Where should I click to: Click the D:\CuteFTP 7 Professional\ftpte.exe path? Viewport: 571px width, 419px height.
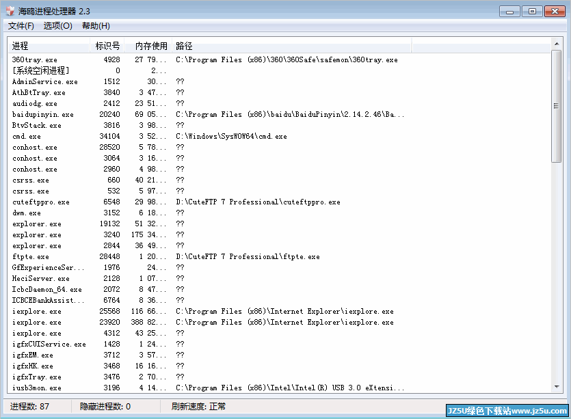248,256
